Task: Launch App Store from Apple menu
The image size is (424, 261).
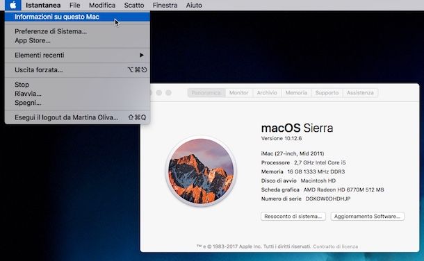Action: 77,40
